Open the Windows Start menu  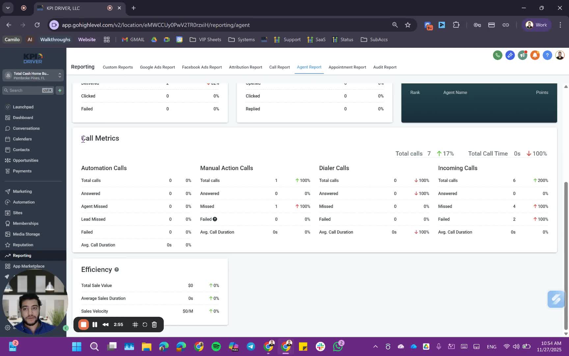click(x=77, y=346)
